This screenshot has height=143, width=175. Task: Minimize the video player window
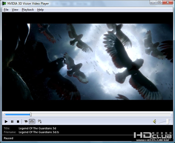click(x=153, y=2)
